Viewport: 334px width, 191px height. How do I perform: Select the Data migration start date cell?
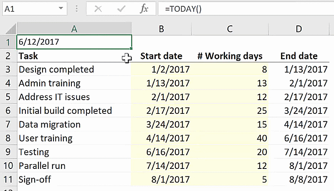[161, 124]
